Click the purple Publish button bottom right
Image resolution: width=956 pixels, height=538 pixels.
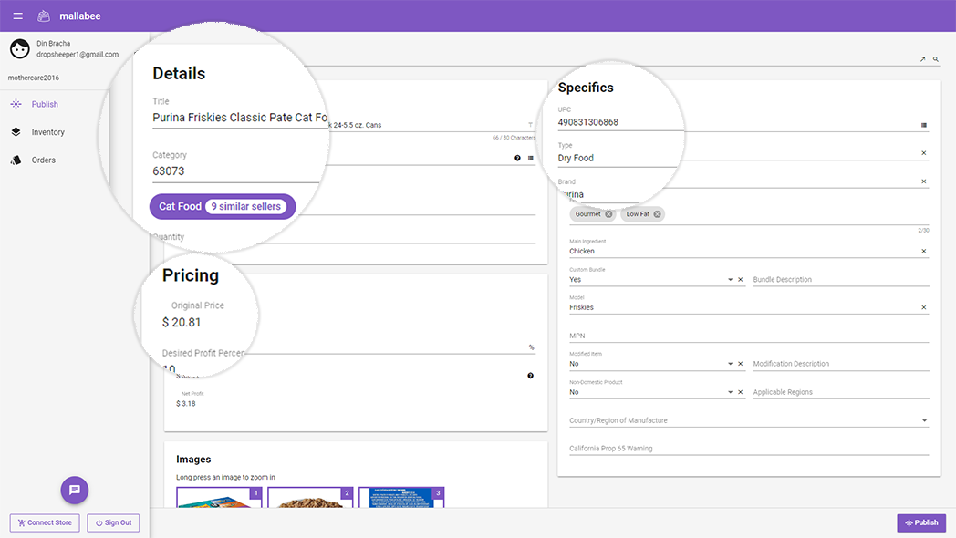tap(921, 522)
